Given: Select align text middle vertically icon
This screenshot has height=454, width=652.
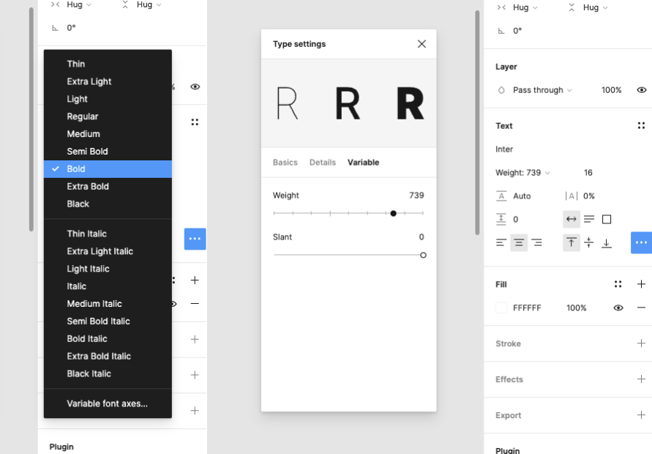Looking at the screenshot, I should click(x=589, y=242).
